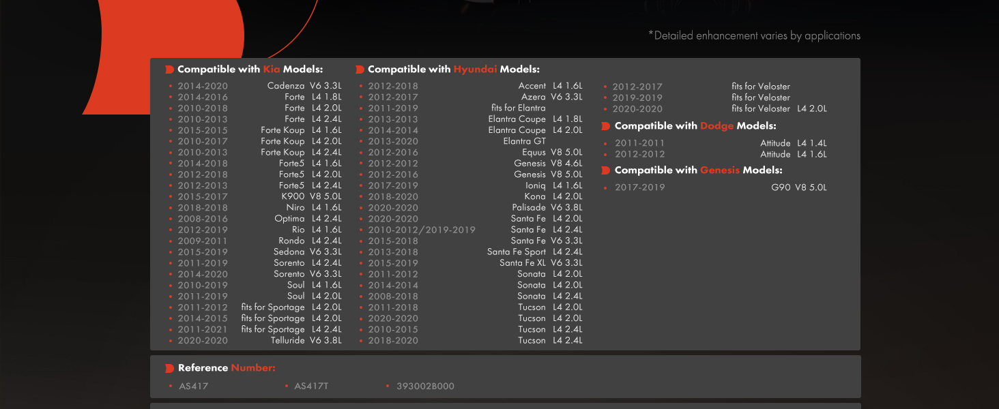
Task: Select the Soul L4 1.6L row
Action: [x=255, y=285]
